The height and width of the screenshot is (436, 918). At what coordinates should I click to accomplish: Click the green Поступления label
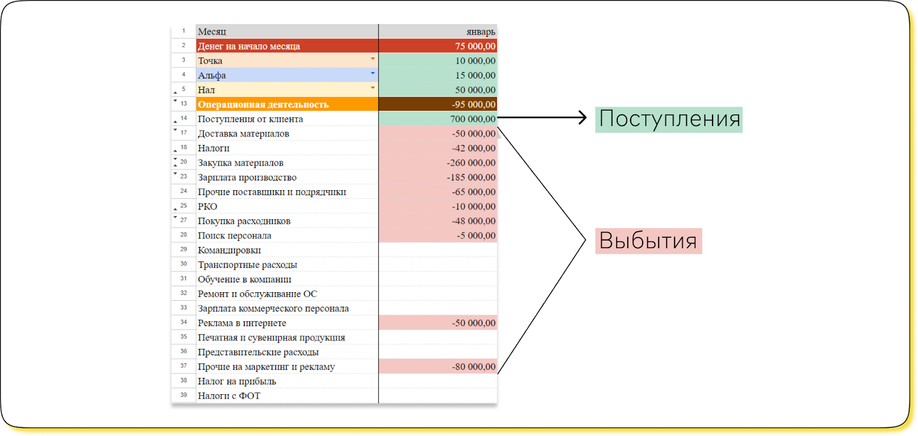tap(668, 119)
